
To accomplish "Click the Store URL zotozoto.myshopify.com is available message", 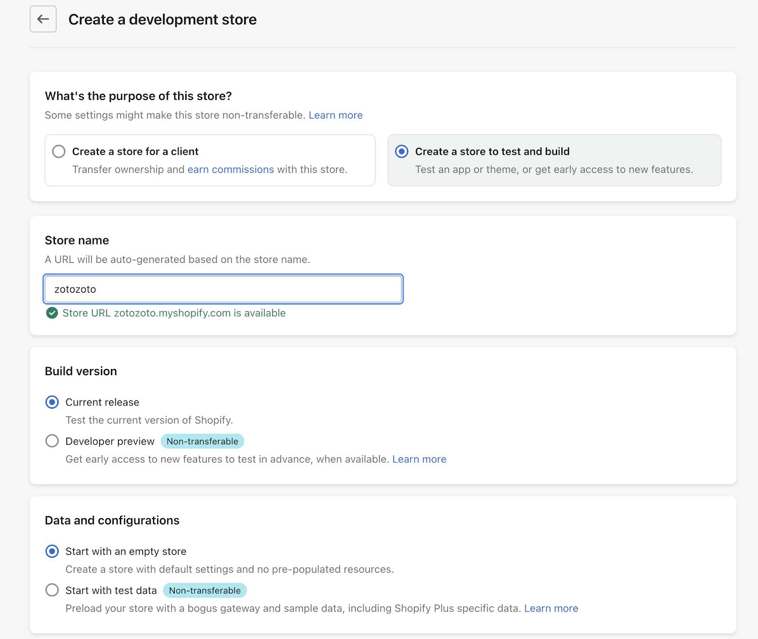I will 174,313.
